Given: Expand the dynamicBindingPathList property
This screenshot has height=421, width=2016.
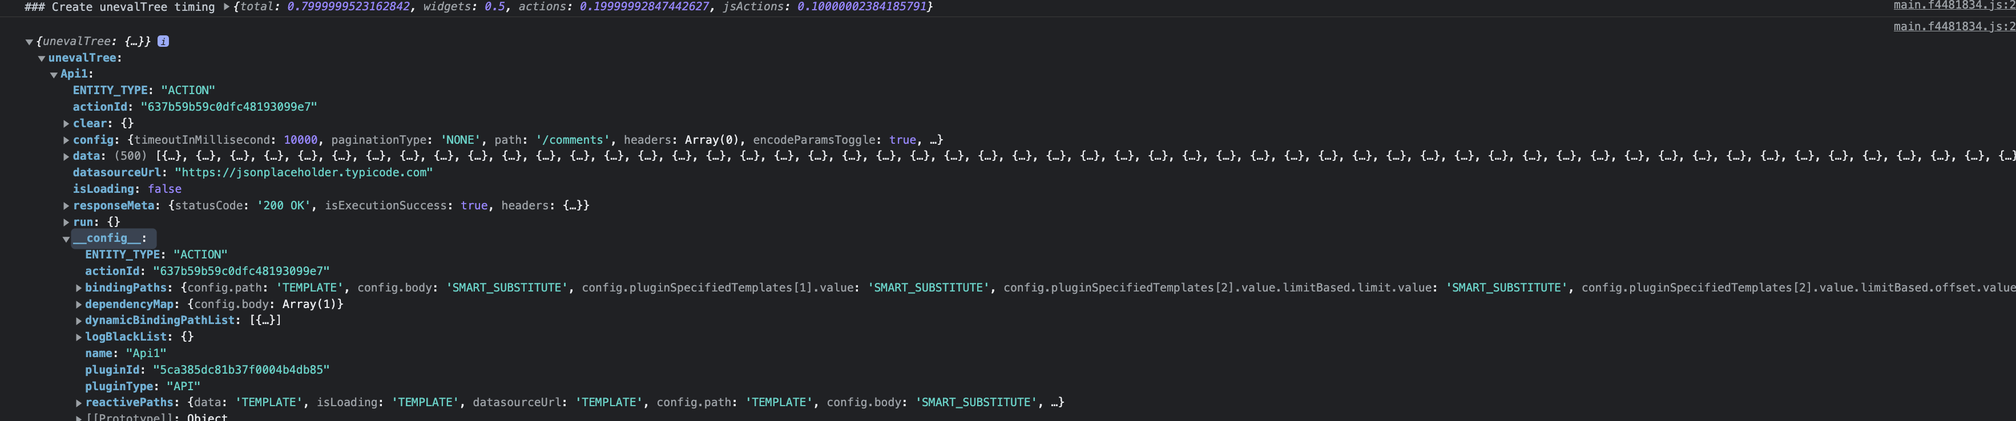Looking at the screenshot, I should (x=79, y=321).
